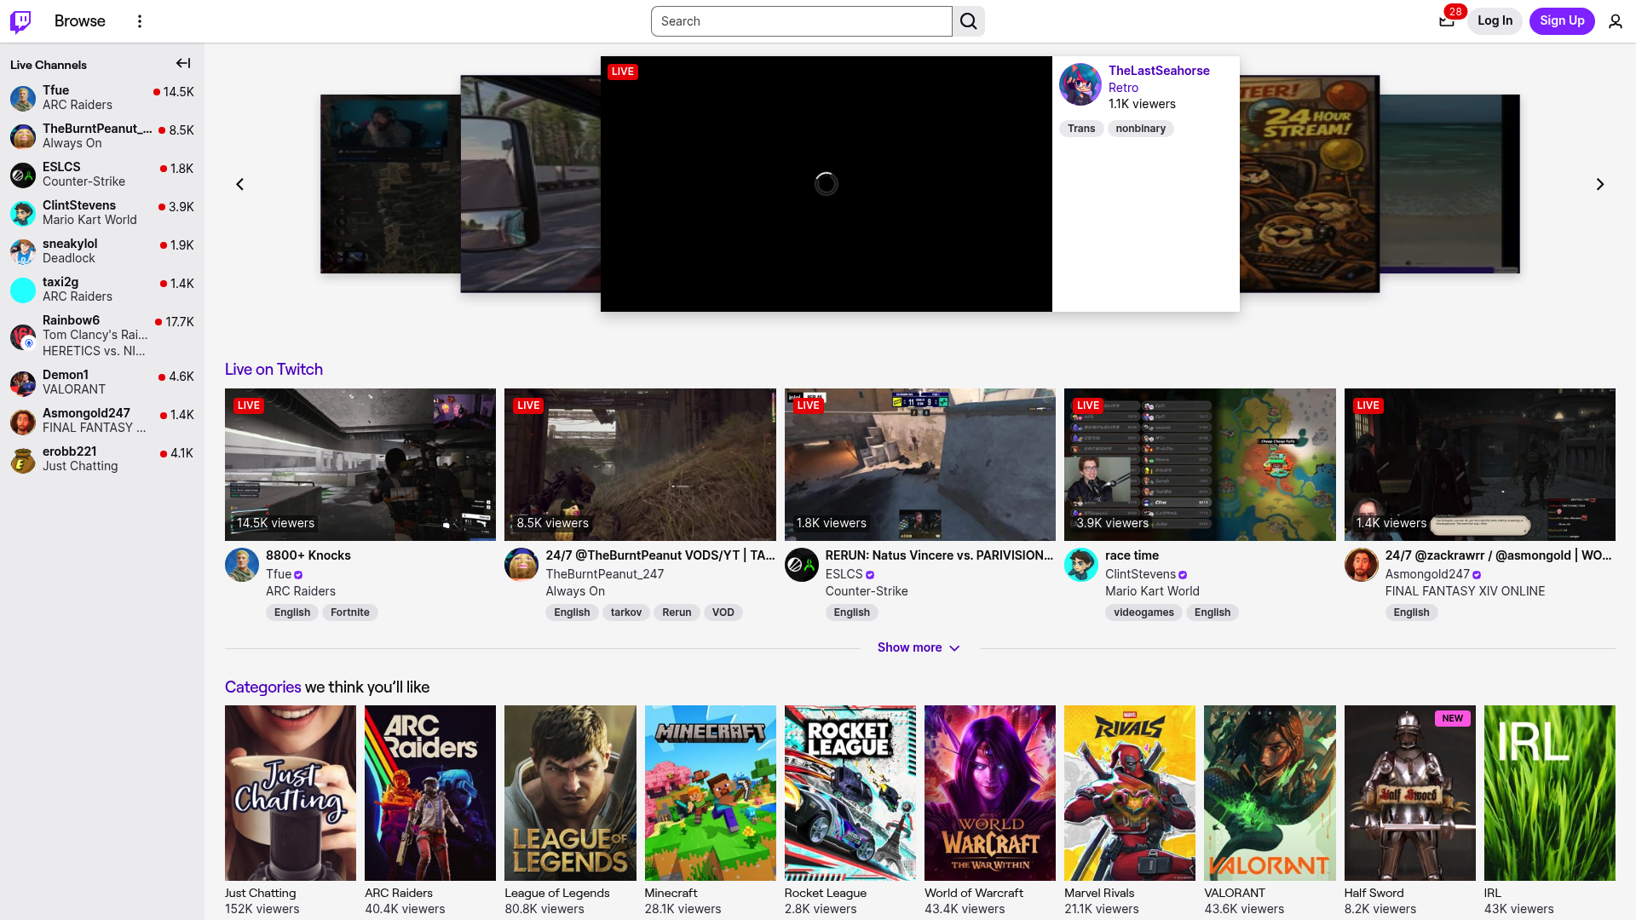Click the left carousel chevron

[239, 184]
